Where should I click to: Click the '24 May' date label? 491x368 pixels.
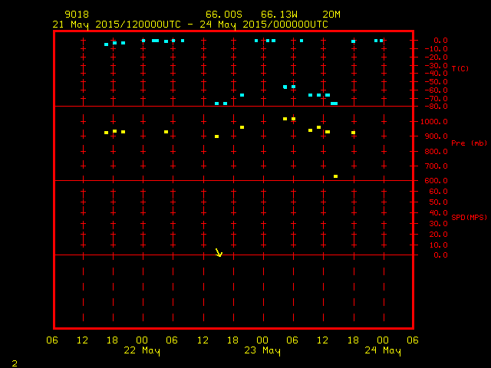pyautogui.click(x=383, y=350)
